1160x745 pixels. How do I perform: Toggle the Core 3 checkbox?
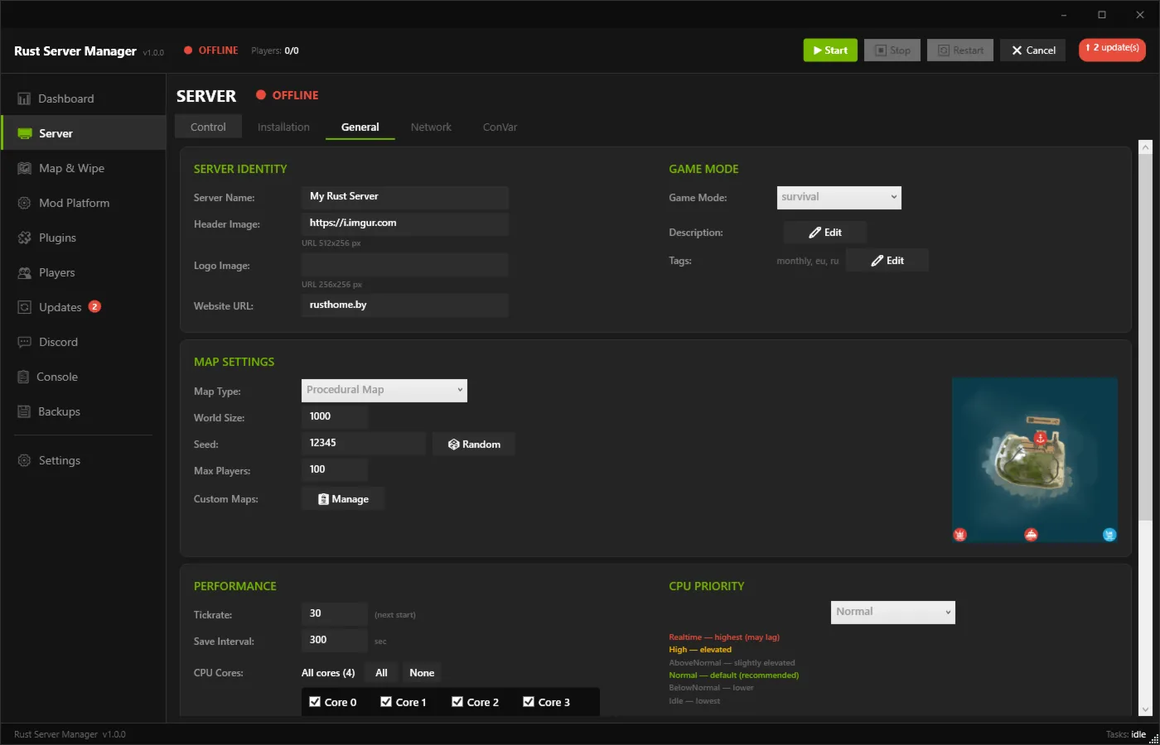[529, 701]
